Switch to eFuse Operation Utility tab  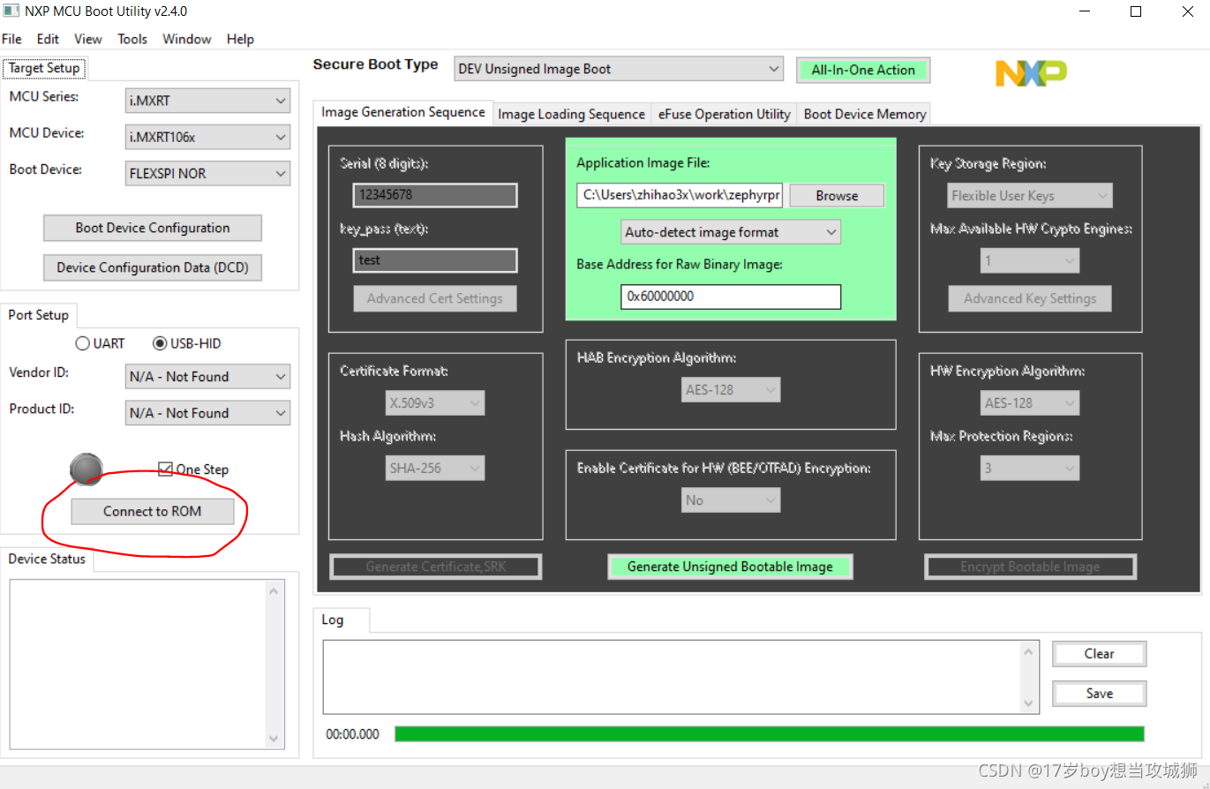point(724,114)
